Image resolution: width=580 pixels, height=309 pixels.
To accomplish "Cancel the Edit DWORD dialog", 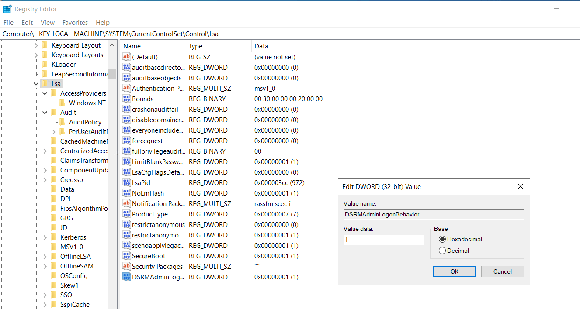I will pos(503,271).
